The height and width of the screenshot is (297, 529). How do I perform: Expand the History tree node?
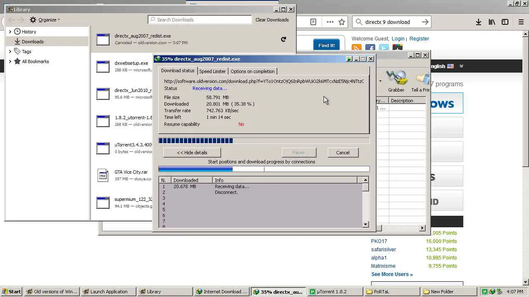coord(10,32)
